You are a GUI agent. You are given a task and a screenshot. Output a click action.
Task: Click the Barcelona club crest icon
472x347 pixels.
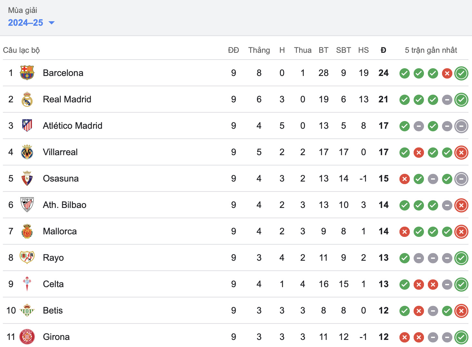point(27,73)
